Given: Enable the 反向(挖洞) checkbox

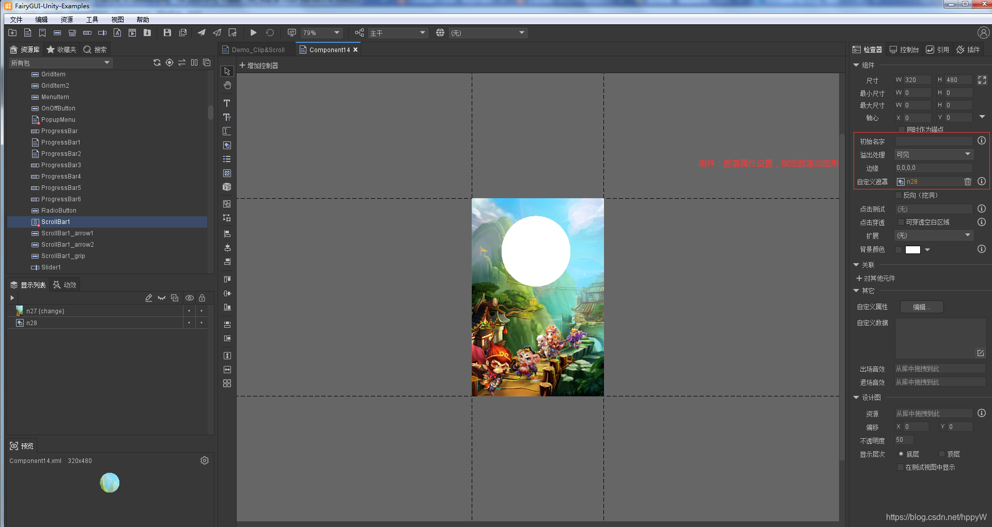Looking at the screenshot, I should click(898, 195).
